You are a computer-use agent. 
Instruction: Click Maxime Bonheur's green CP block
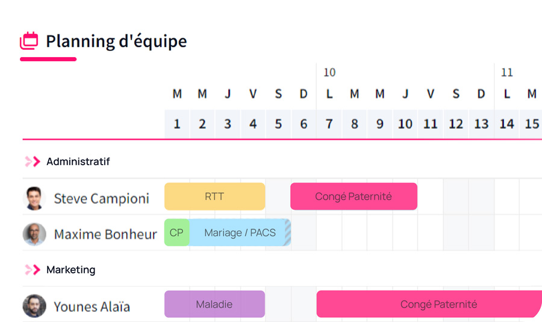coord(176,232)
